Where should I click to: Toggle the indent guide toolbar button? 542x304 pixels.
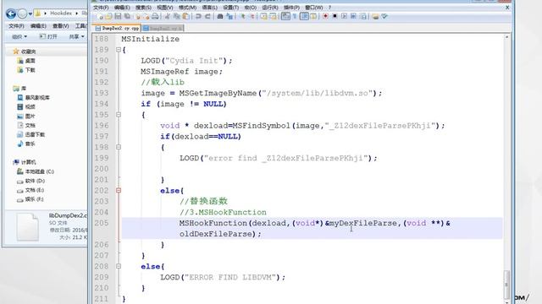coord(304,16)
